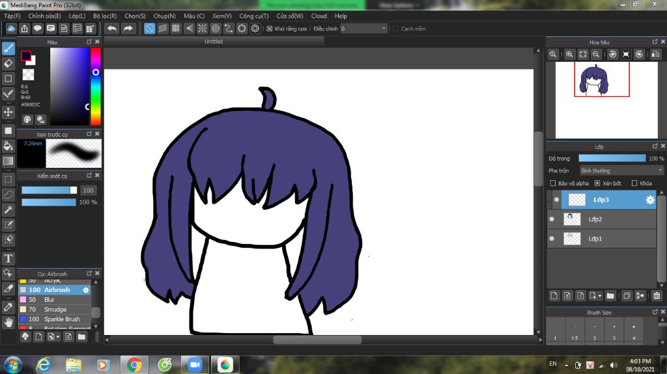Open the add brush dropdown in brush panel
The image size is (667, 374).
(58, 337)
